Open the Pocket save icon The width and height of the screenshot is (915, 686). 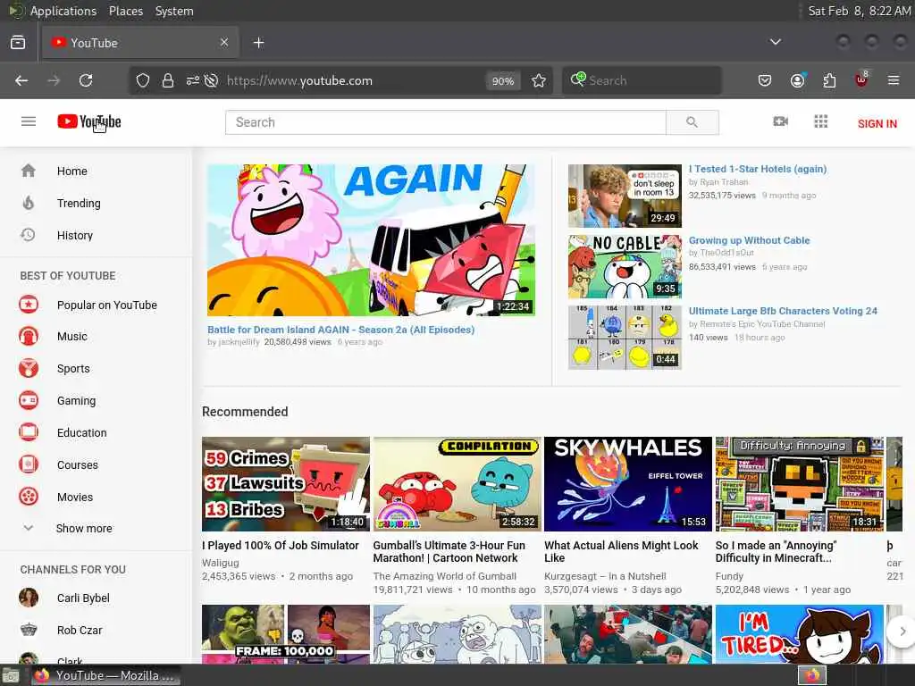click(x=765, y=80)
